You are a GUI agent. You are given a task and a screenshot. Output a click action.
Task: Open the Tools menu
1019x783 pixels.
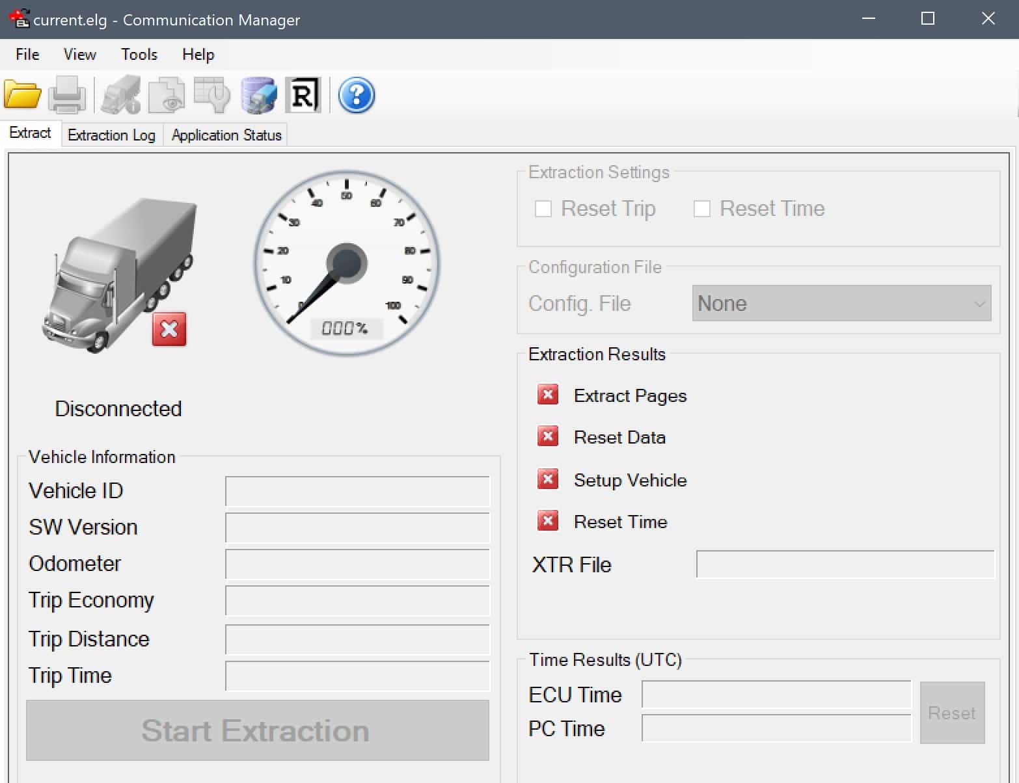point(139,55)
